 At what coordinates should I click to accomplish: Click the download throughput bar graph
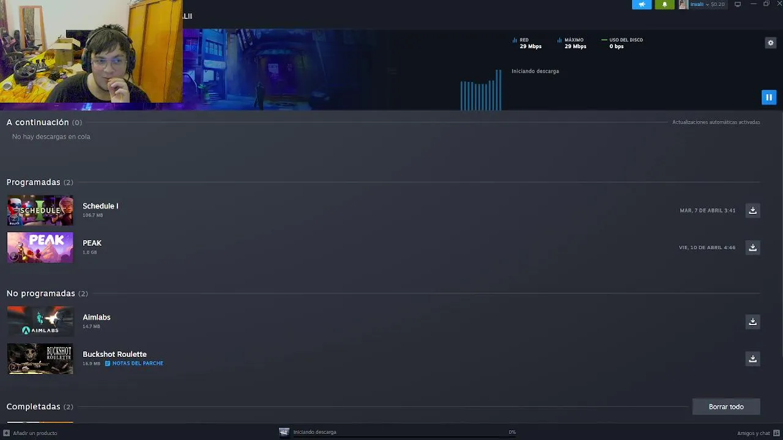[x=481, y=90]
